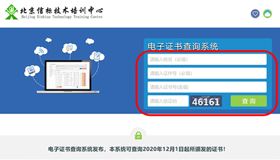The height and width of the screenshot is (160, 280).
Task: Click the cloud with chat bubbles icon
Action: pos(69,47)
